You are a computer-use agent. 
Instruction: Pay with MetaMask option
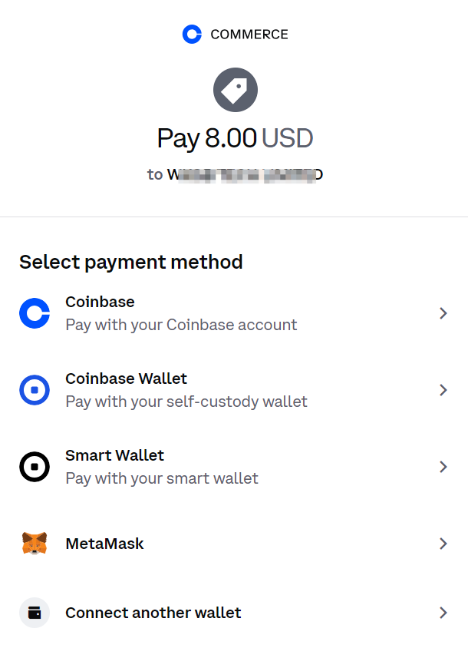click(x=104, y=544)
